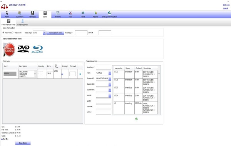Click the On hand column header
The width and height of the screenshot is (231, 146).
click(x=139, y=68)
